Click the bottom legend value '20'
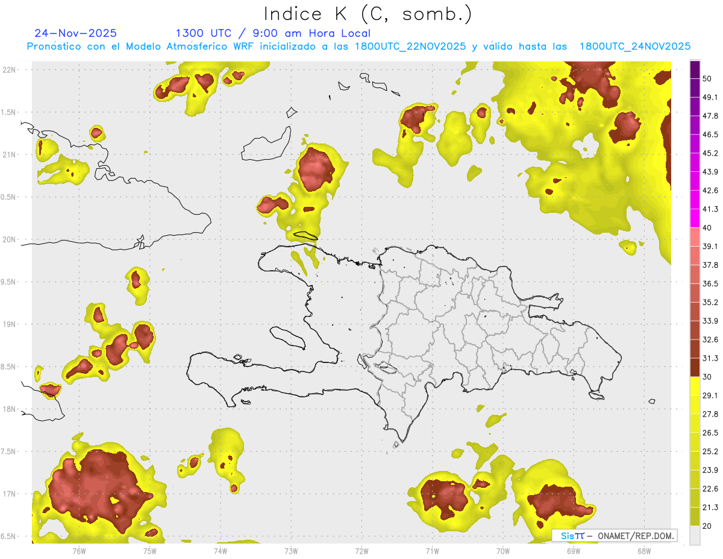The height and width of the screenshot is (559, 723). point(707,526)
